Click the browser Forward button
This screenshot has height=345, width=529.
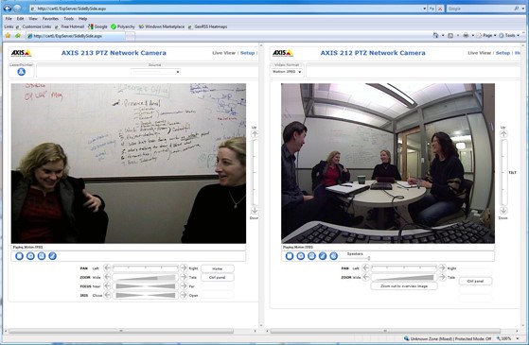(17, 9)
